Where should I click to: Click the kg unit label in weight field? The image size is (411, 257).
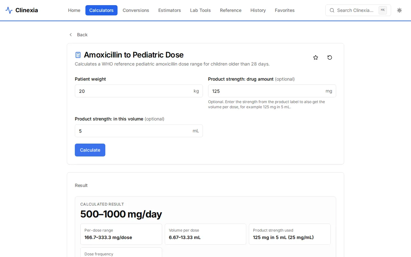(196, 91)
